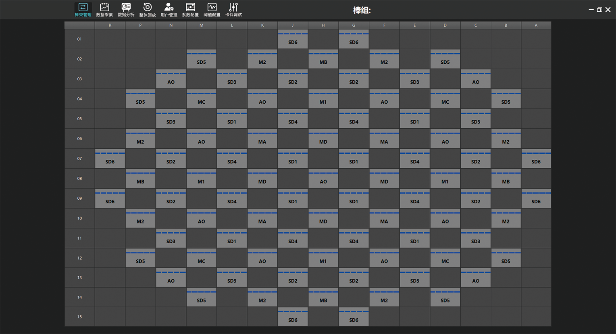Click the SD1 cell in row 05 column L
Image resolution: width=616 pixels, height=334 pixels.
point(232,119)
